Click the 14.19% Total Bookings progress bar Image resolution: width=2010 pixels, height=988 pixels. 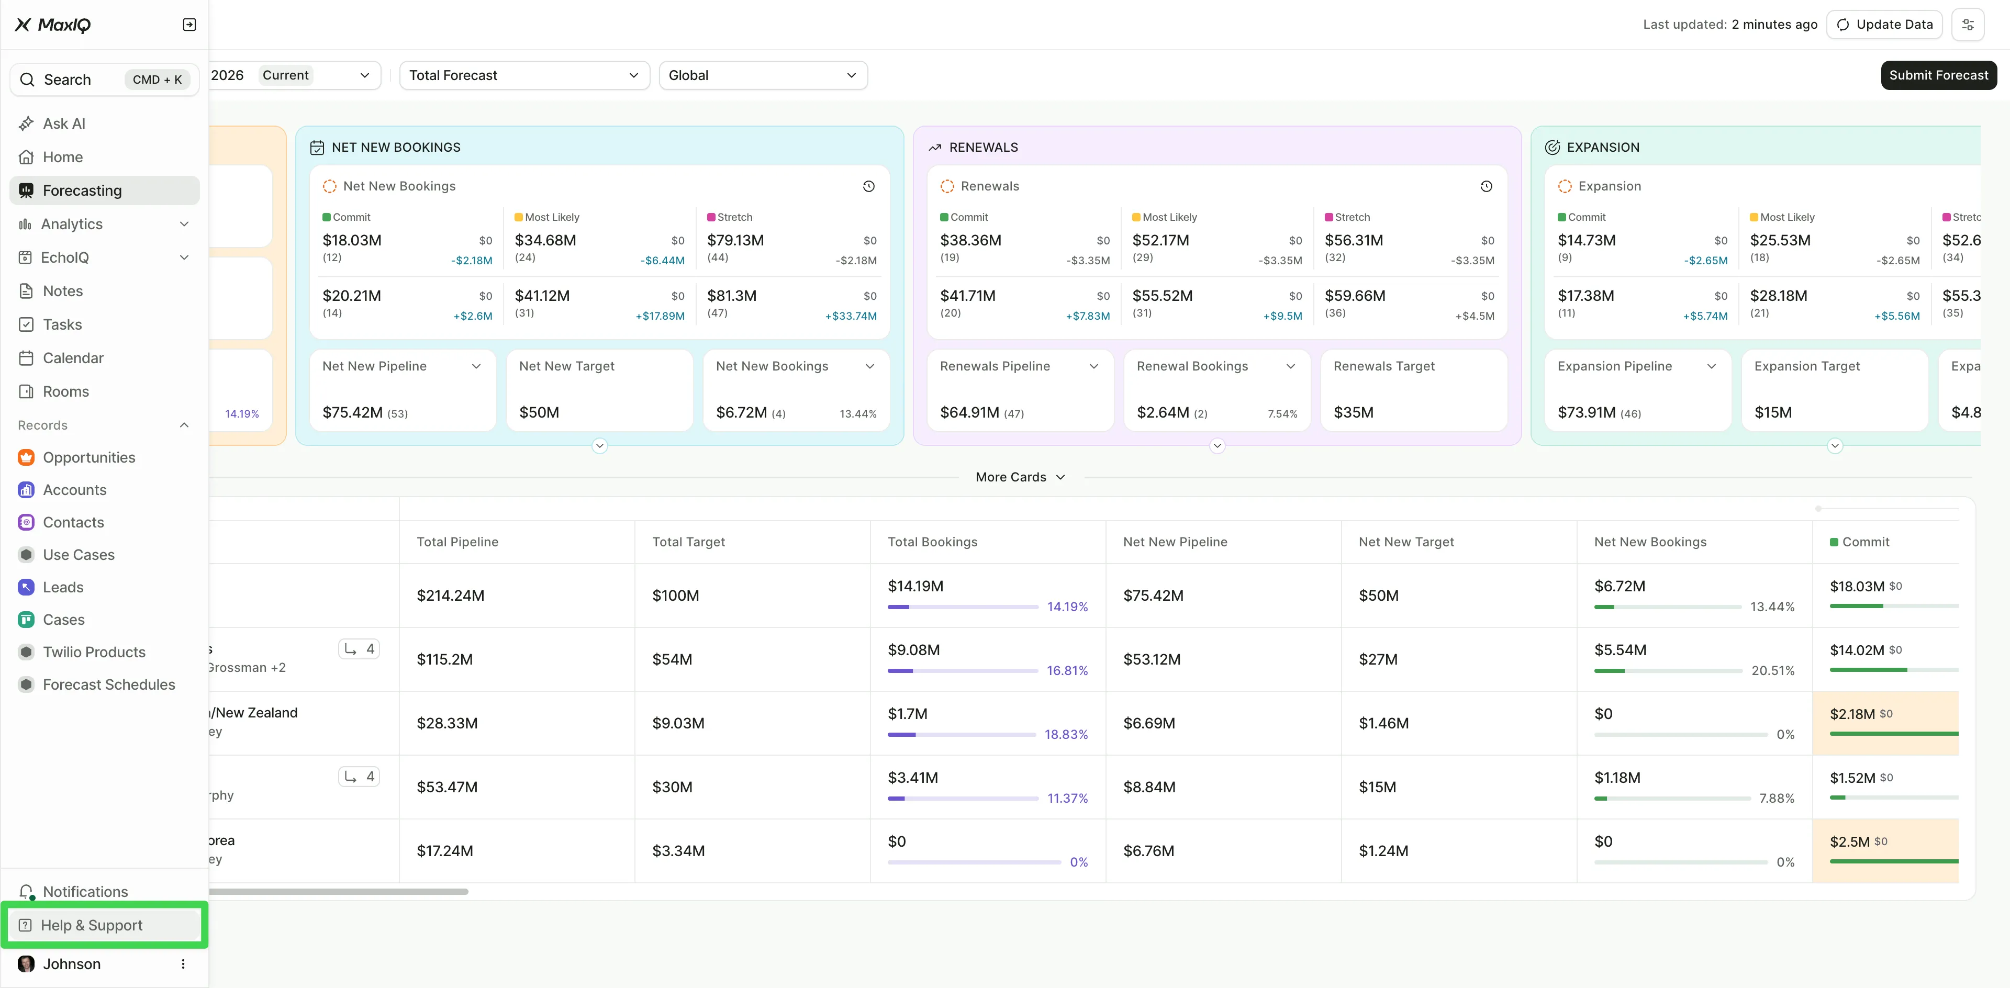pos(963,607)
